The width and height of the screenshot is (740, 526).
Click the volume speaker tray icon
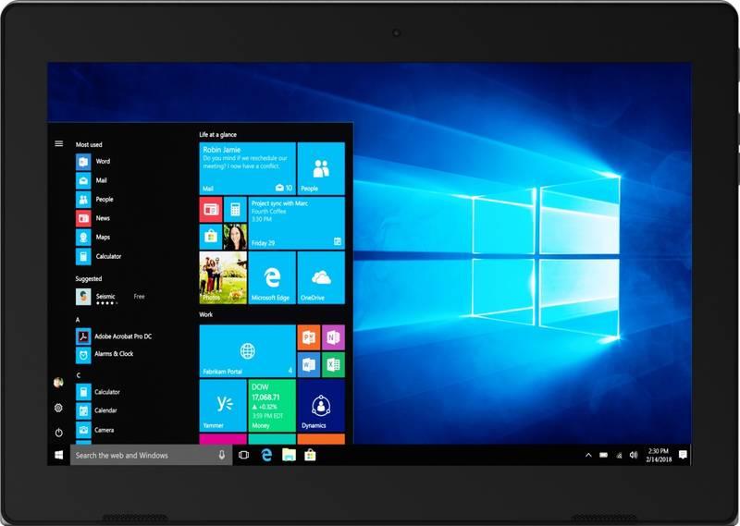click(634, 455)
